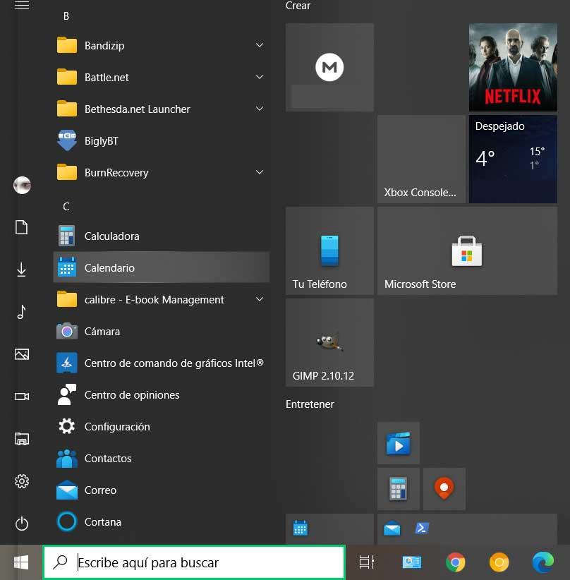Open Correo from the app list
Image resolution: width=570 pixels, height=580 pixels.
tap(162, 490)
